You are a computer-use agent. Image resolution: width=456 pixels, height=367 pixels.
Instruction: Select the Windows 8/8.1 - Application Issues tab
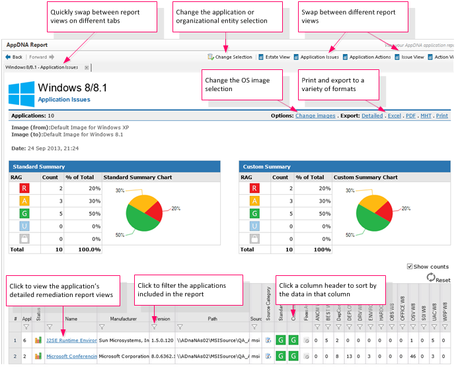point(42,67)
